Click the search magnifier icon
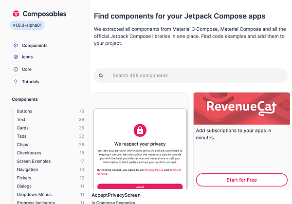Image resolution: width=292 pixels, height=204 pixels. (x=101, y=75)
